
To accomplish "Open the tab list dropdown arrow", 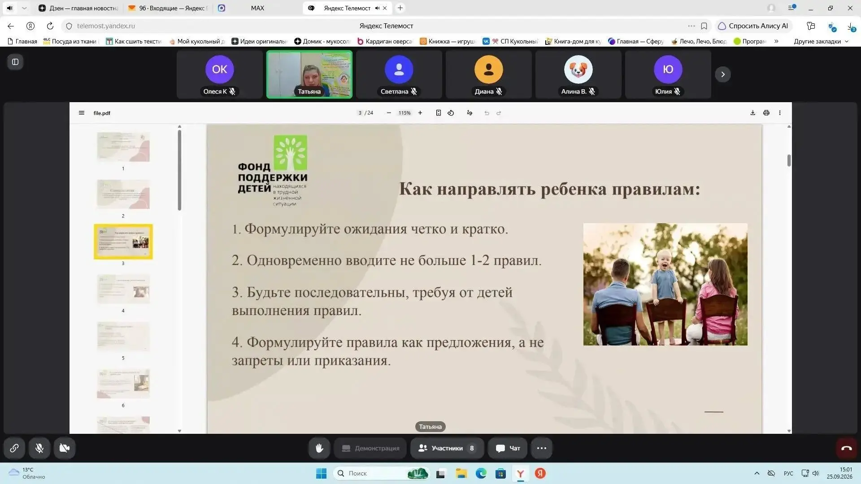I will [24, 8].
